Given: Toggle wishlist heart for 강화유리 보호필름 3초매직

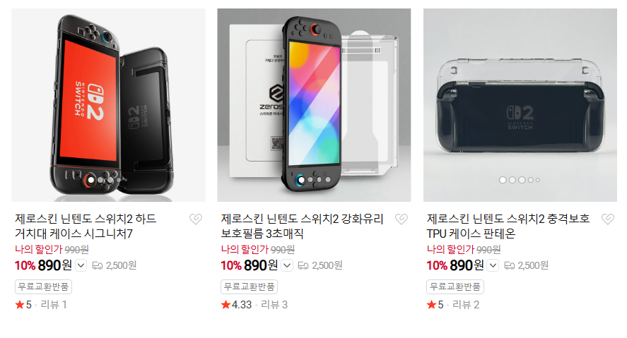Looking at the screenshot, I should [x=402, y=219].
